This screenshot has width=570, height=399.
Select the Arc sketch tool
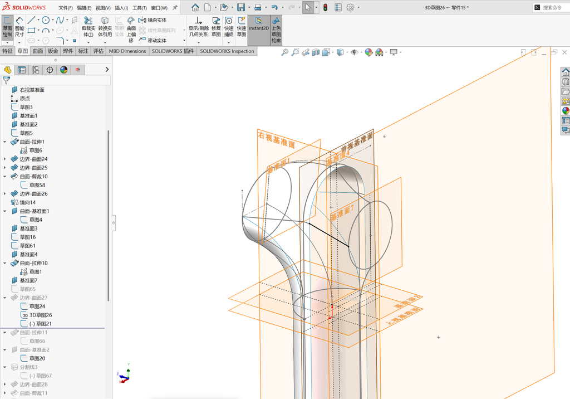click(46, 31)
